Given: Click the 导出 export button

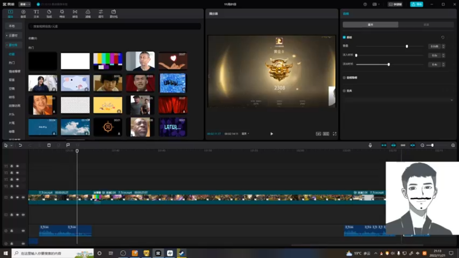Looking at the screenshot, I should [417, 5].
